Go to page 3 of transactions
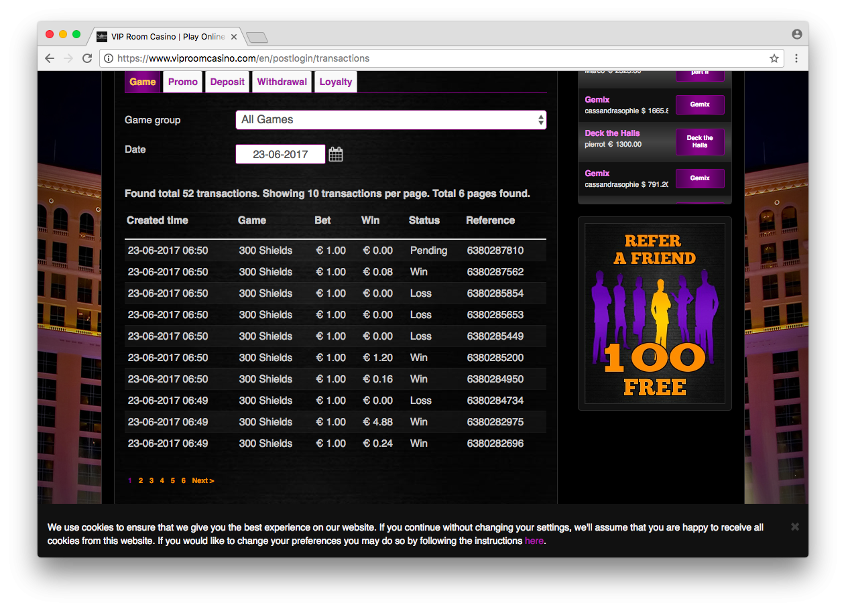The image size is (846, 611). click(152, 480)
